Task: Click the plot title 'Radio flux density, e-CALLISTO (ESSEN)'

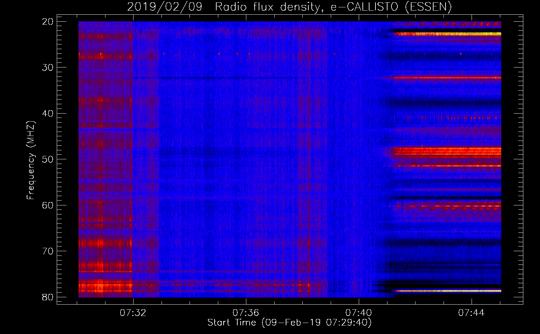Action: (333, 7)
